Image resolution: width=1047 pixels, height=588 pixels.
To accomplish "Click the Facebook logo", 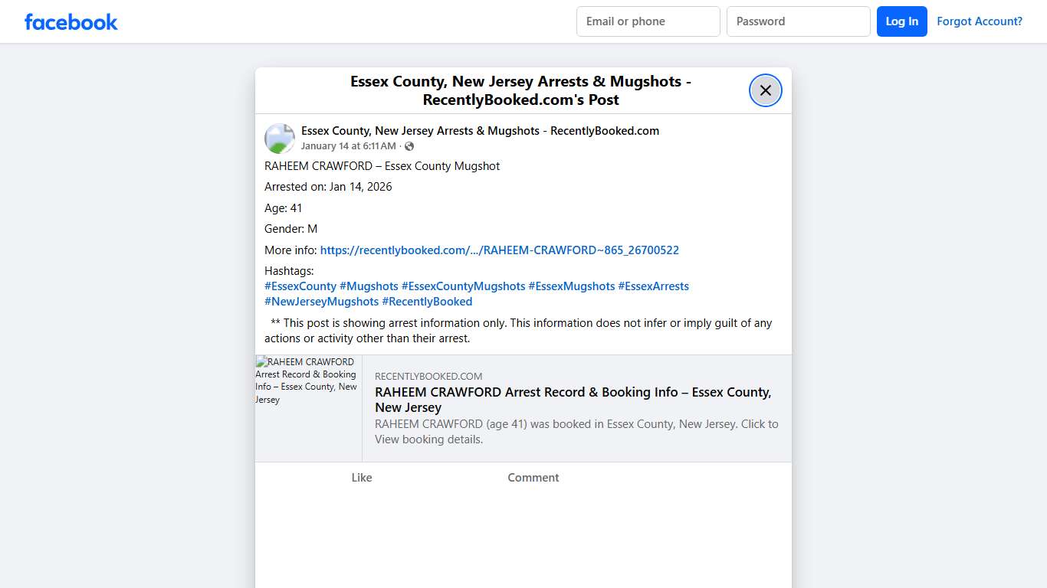I will click(x=71, y=22).
